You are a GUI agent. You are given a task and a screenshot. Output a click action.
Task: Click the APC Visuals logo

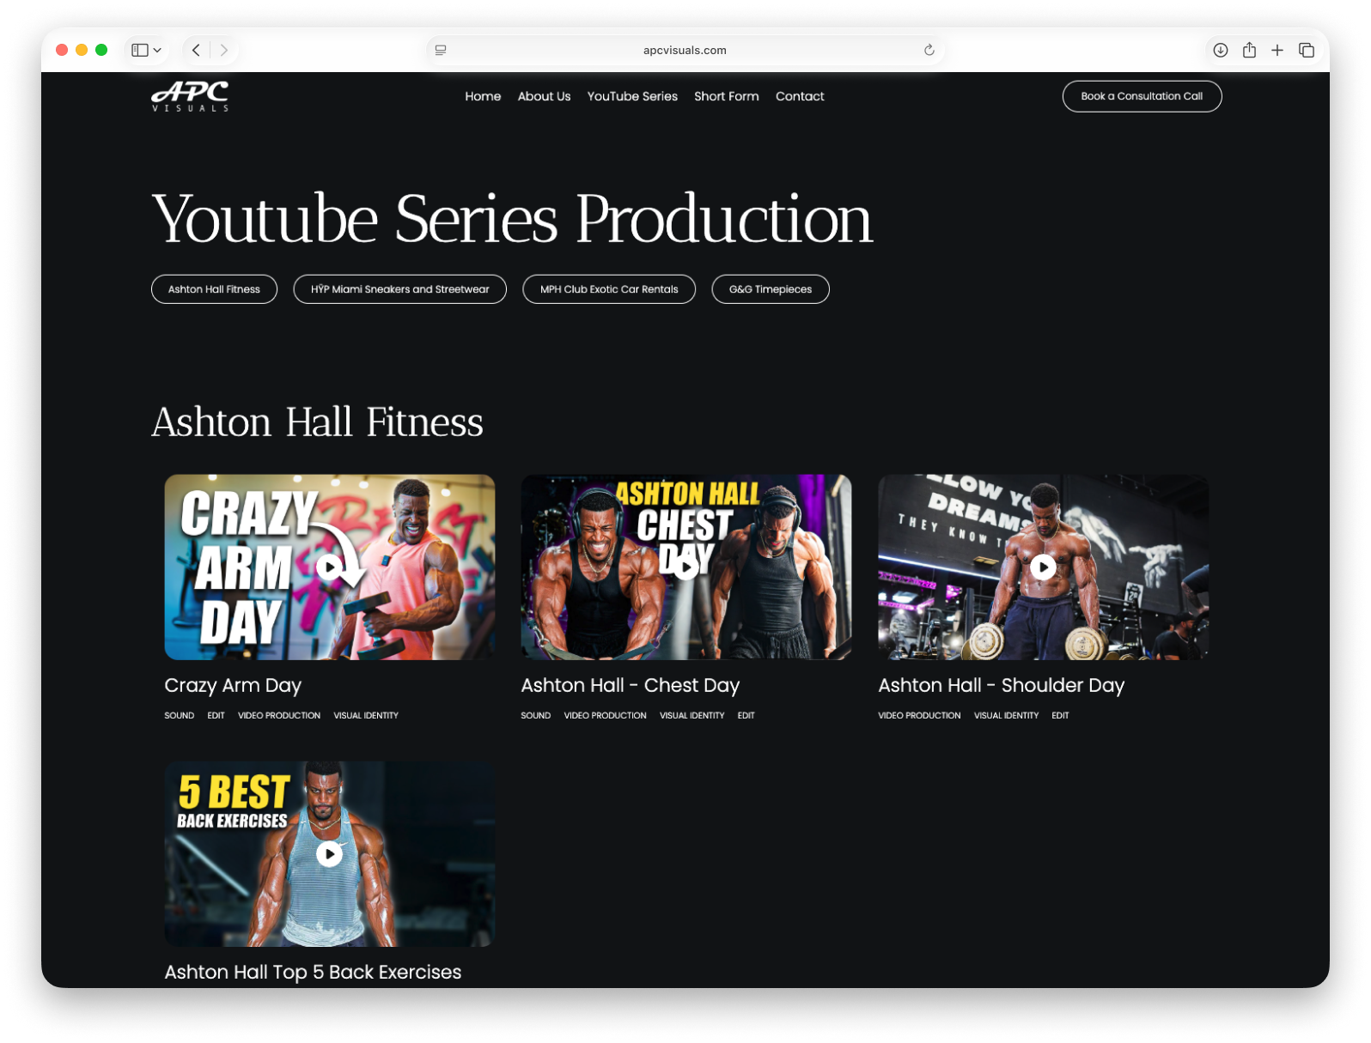click(x=191, y=96)
